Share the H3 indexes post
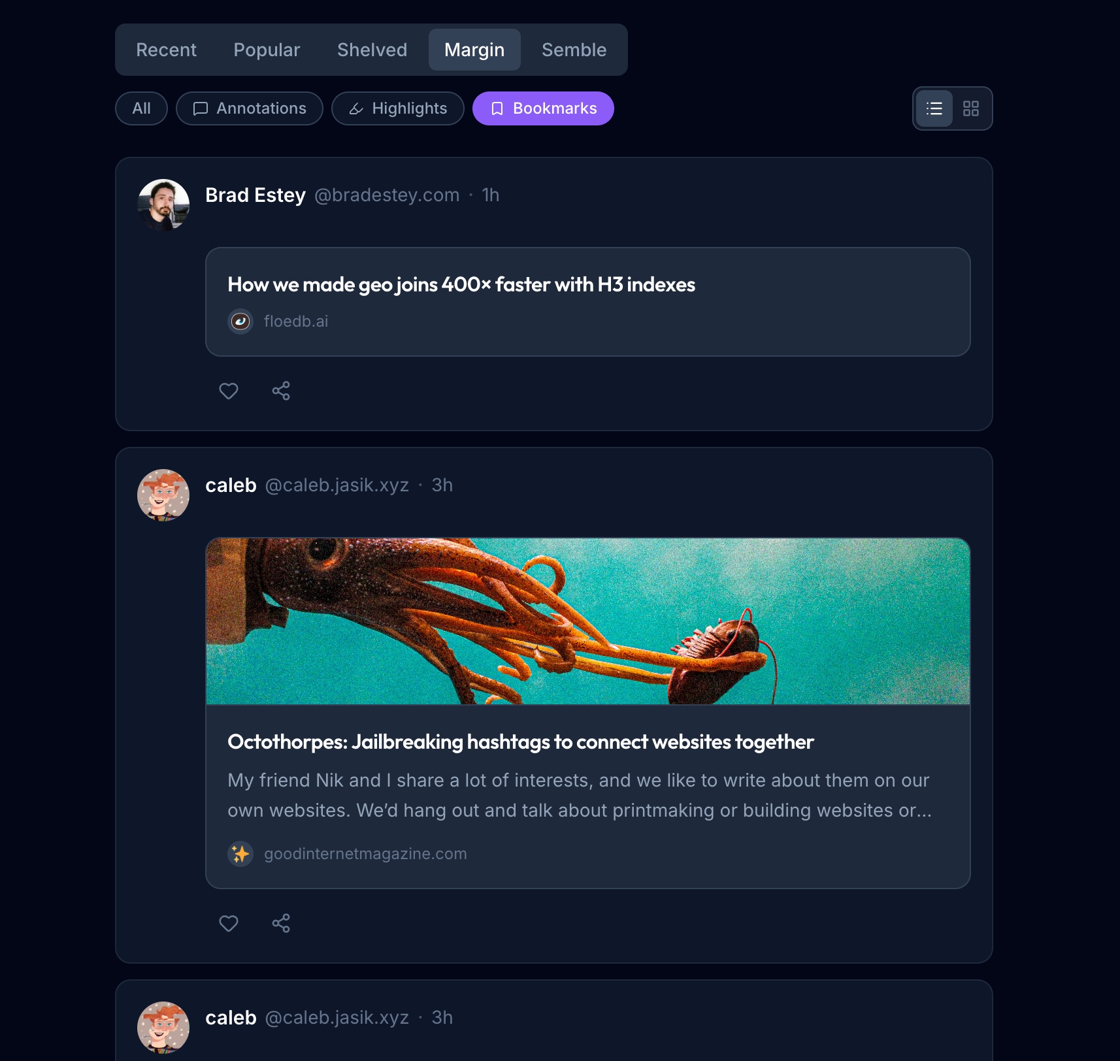 pyautogui.click(x=281, y=391)
